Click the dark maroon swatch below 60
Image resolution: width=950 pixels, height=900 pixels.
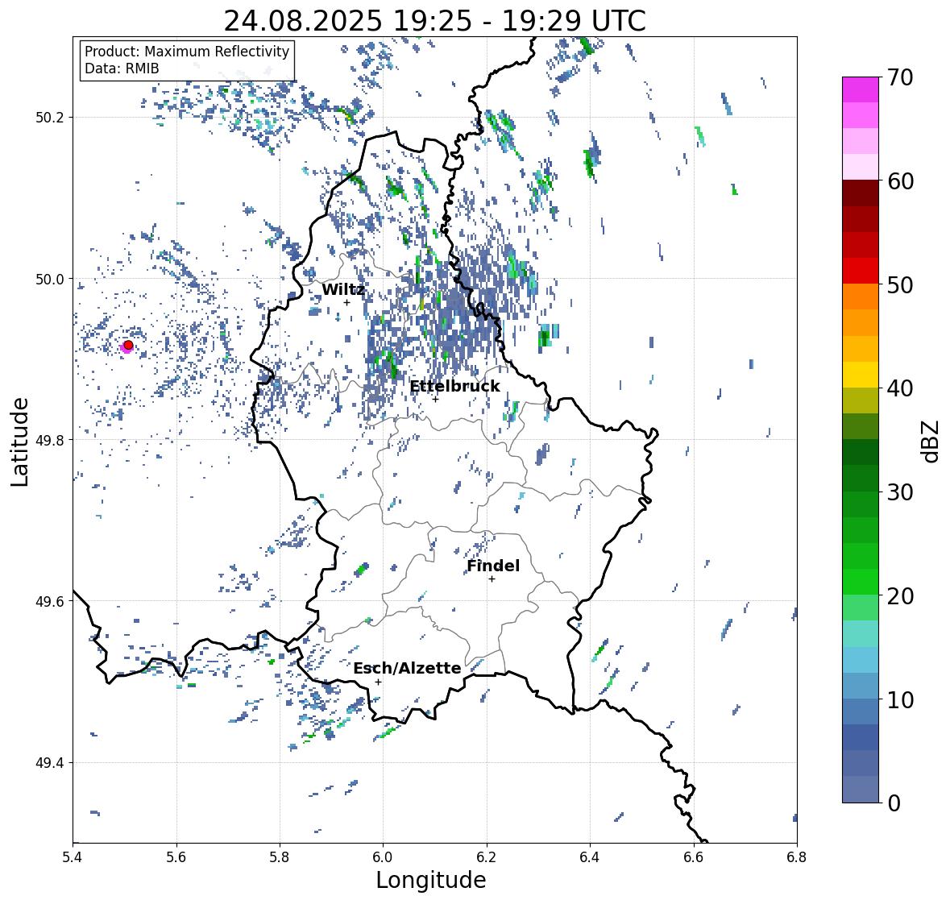861,193
